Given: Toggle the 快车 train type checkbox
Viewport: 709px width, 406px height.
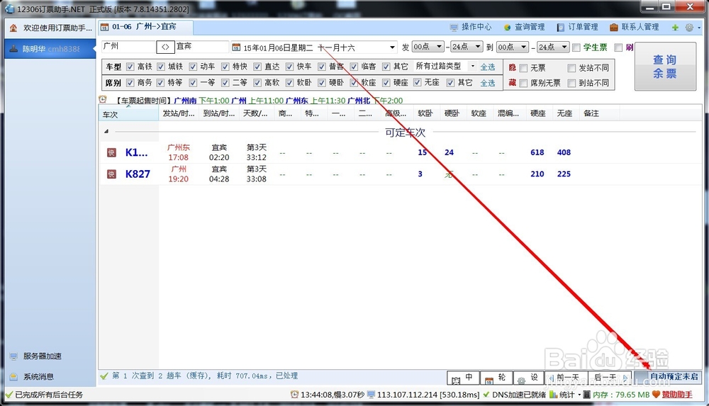Looking at the screenshot, I should [289, 67].
